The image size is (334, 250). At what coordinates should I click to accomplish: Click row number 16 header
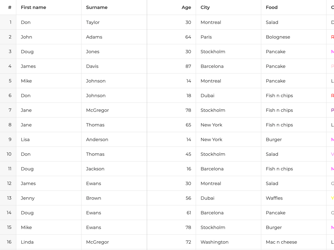[9, 242]
